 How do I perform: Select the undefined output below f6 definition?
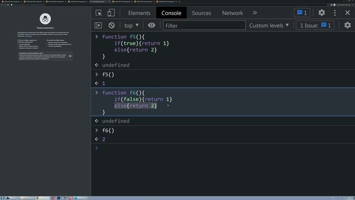point(116,121)
